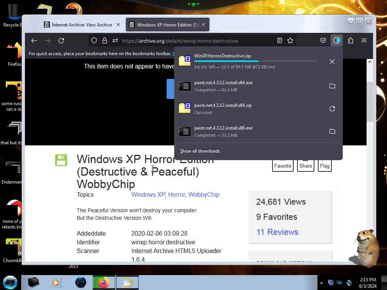Click the paint.net.4.3.12.install.x64.exe file icon
This screenshot has width=387, height=290.
(184, 86)
